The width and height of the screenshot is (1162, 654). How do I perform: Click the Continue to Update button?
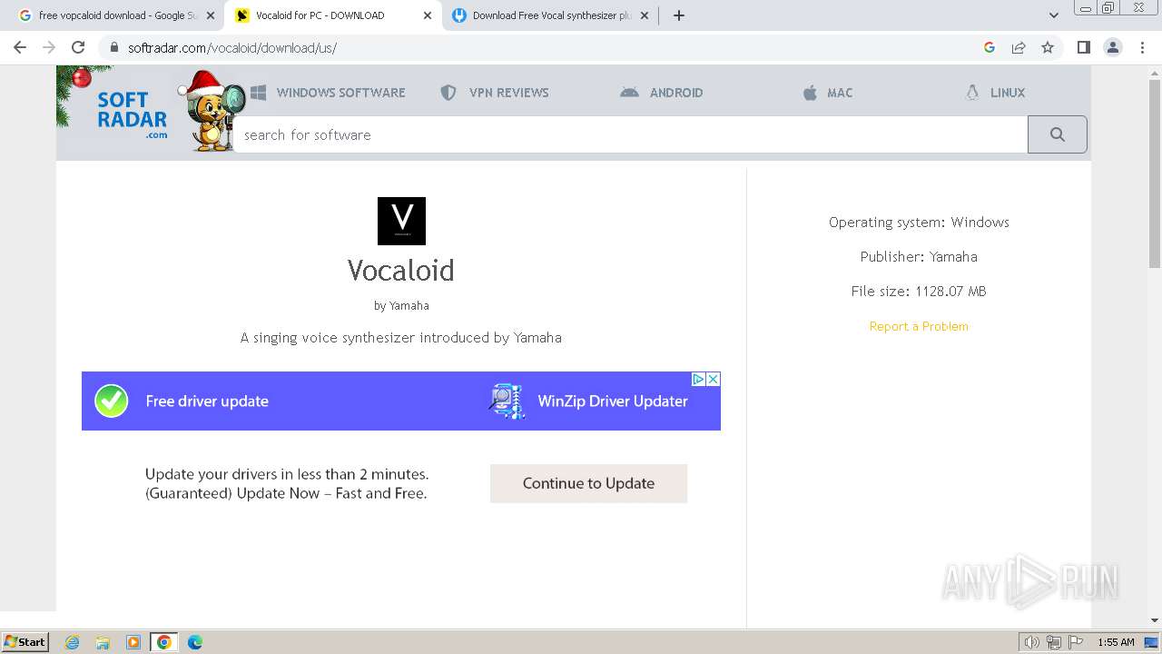click(588, 483)
